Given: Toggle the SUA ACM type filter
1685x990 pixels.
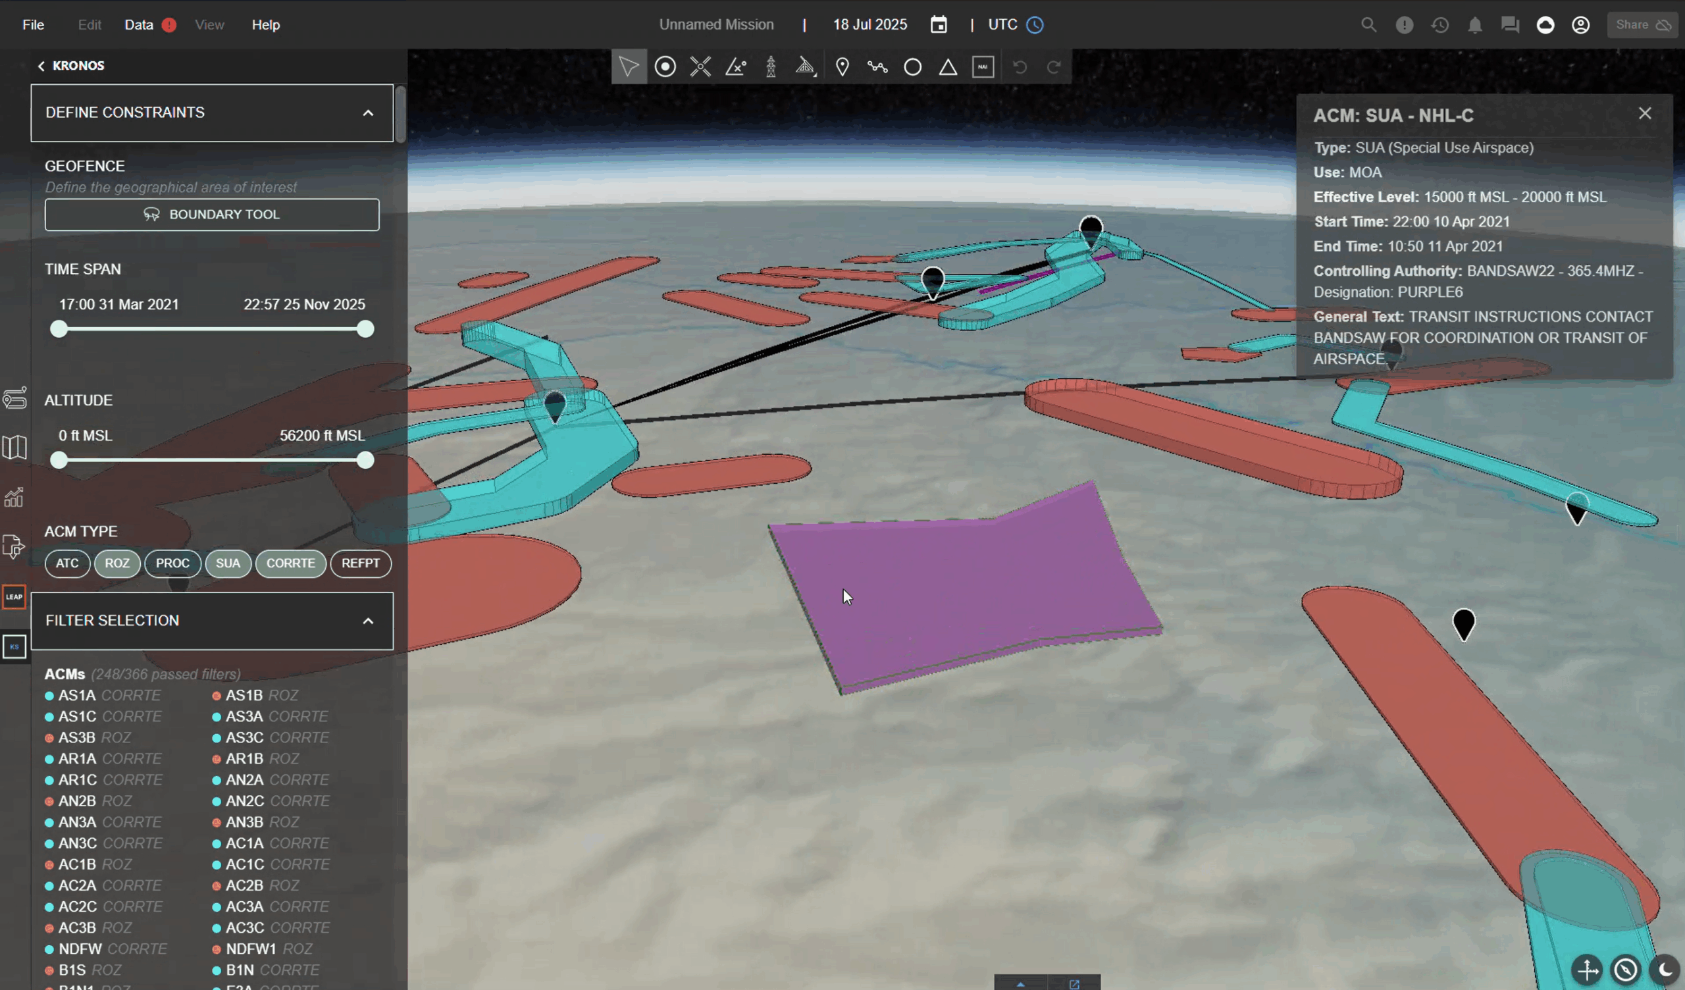Looking at the screenshot, I should [x=228, y=563].
